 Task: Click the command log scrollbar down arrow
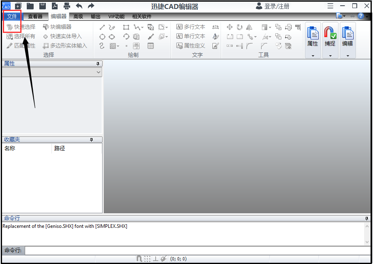(x=367, y=242)
